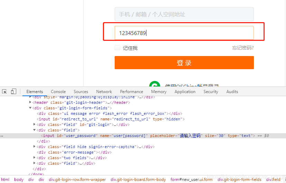Image resolution: width=286 pixels, height=183 pixels.
Task: Open the Audits tab
Action: coord(232,91)
